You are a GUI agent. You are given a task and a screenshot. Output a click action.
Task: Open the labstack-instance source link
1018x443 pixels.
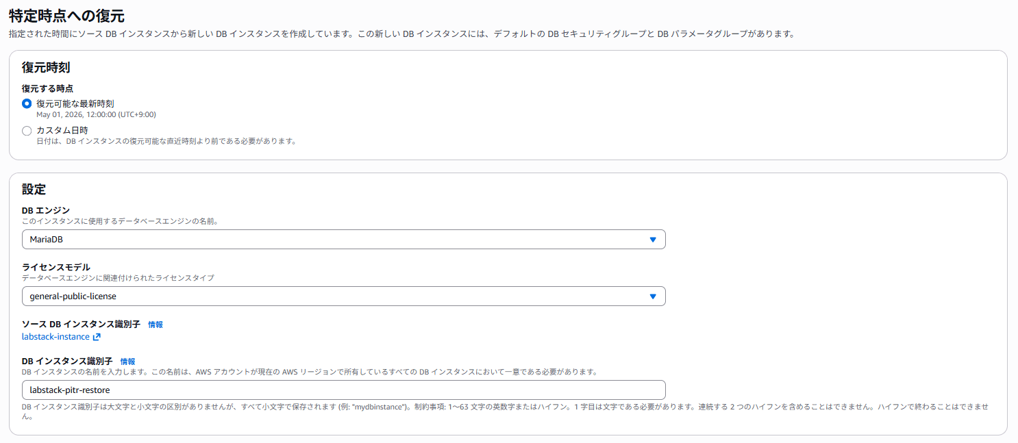click(55, 337)
